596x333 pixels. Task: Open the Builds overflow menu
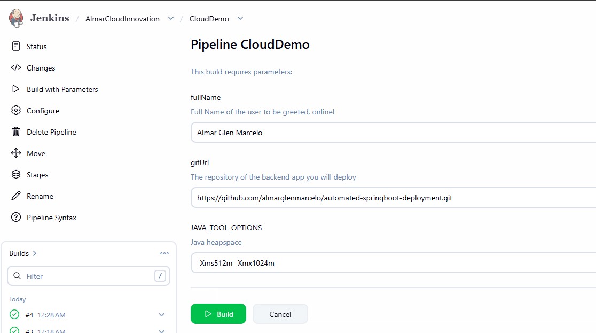point(164,253)
